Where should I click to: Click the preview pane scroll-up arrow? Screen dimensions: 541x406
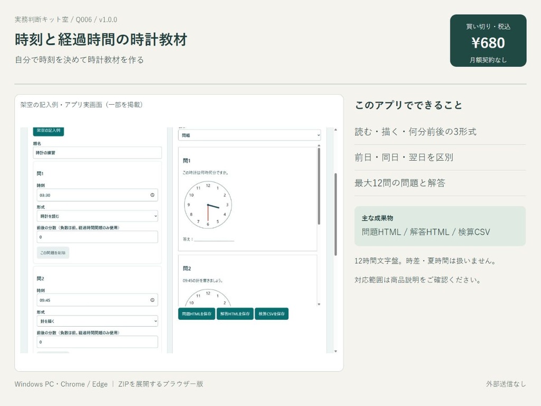(x=319, y=146)
